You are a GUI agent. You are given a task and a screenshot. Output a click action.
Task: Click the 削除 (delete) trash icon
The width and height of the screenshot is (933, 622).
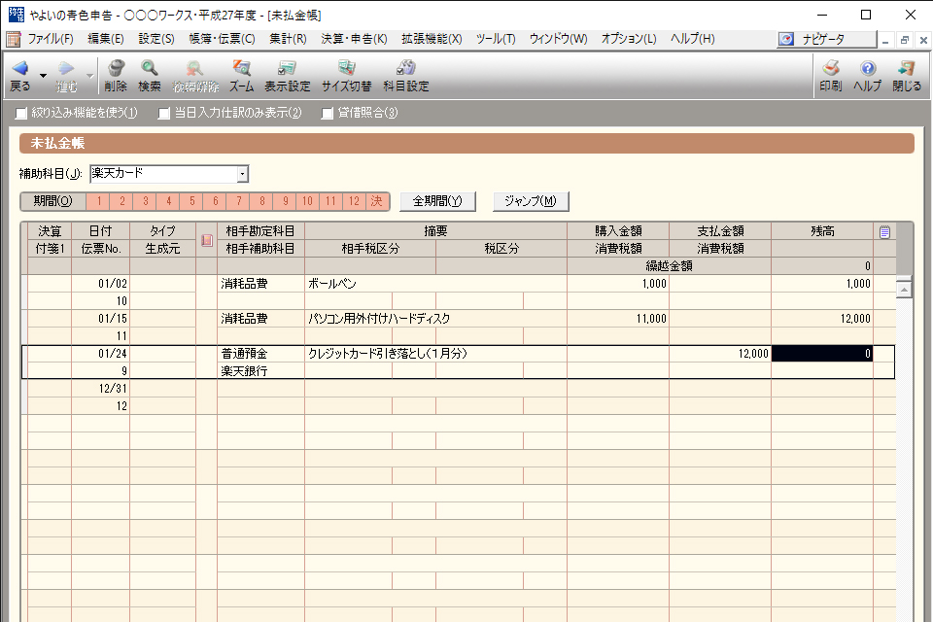point(116,68)
